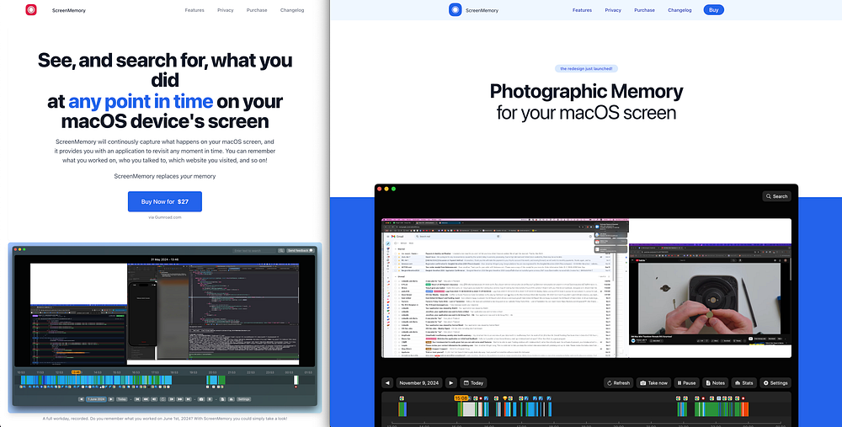Open Privacy in the right page navigation
Image resolution: width=842 pixels, height=427 pixels.
613,10
